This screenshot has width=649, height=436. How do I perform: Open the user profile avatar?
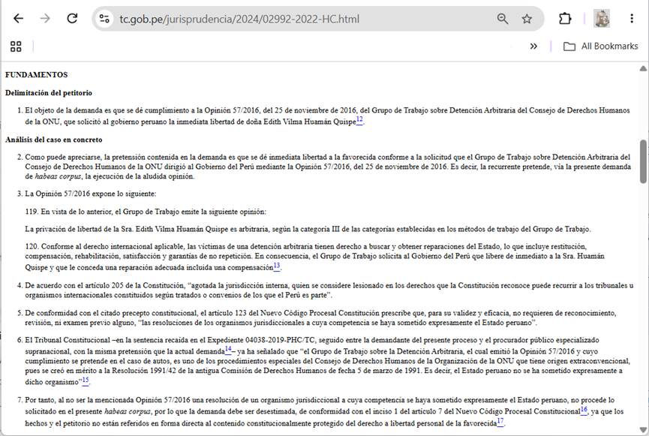(x=602, y=19)
